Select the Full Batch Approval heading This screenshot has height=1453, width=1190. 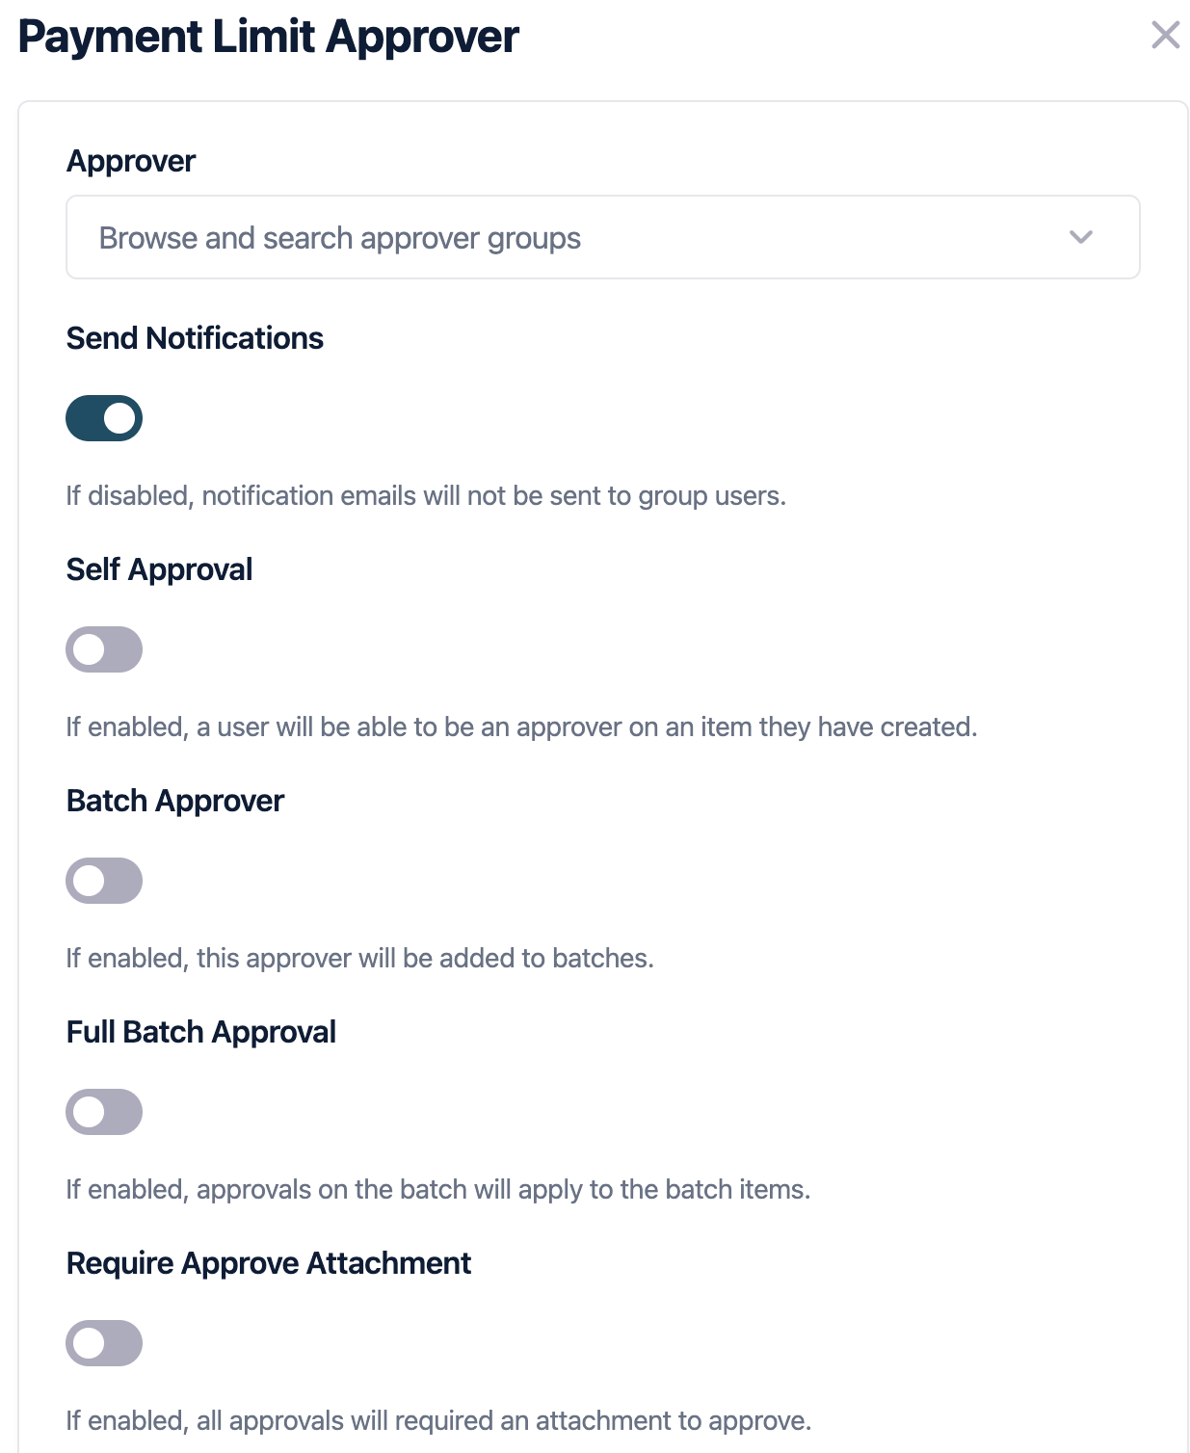point(201,1032)
